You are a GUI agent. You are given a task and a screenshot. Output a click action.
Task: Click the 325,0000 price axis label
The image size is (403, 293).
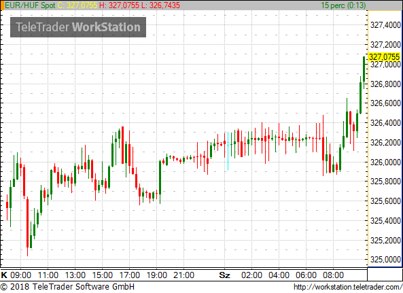385,260
